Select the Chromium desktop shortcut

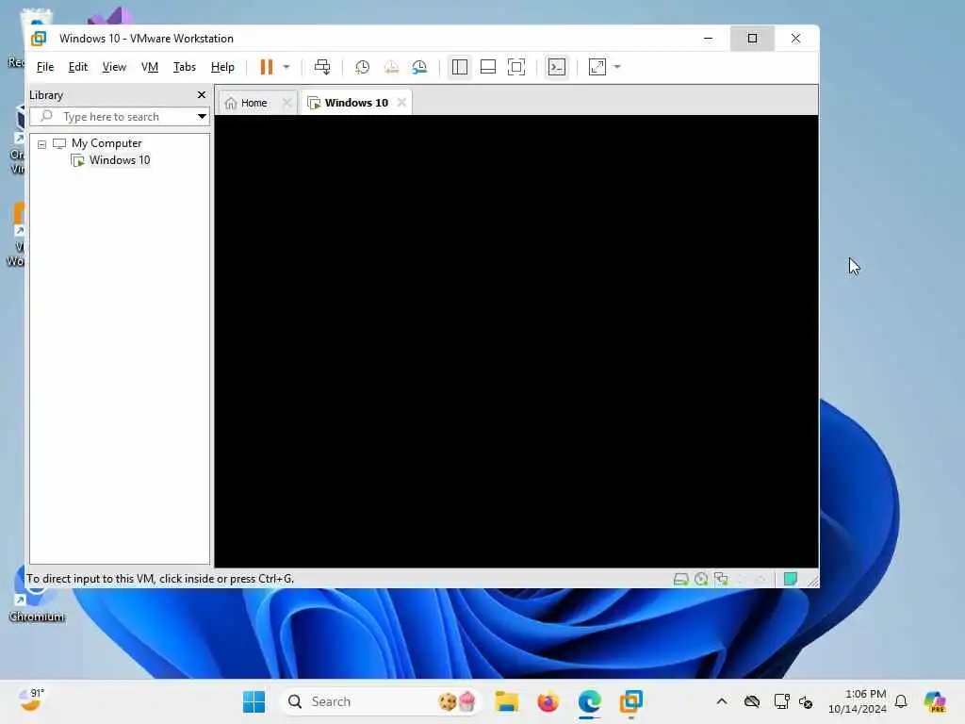tap(36, 594)
